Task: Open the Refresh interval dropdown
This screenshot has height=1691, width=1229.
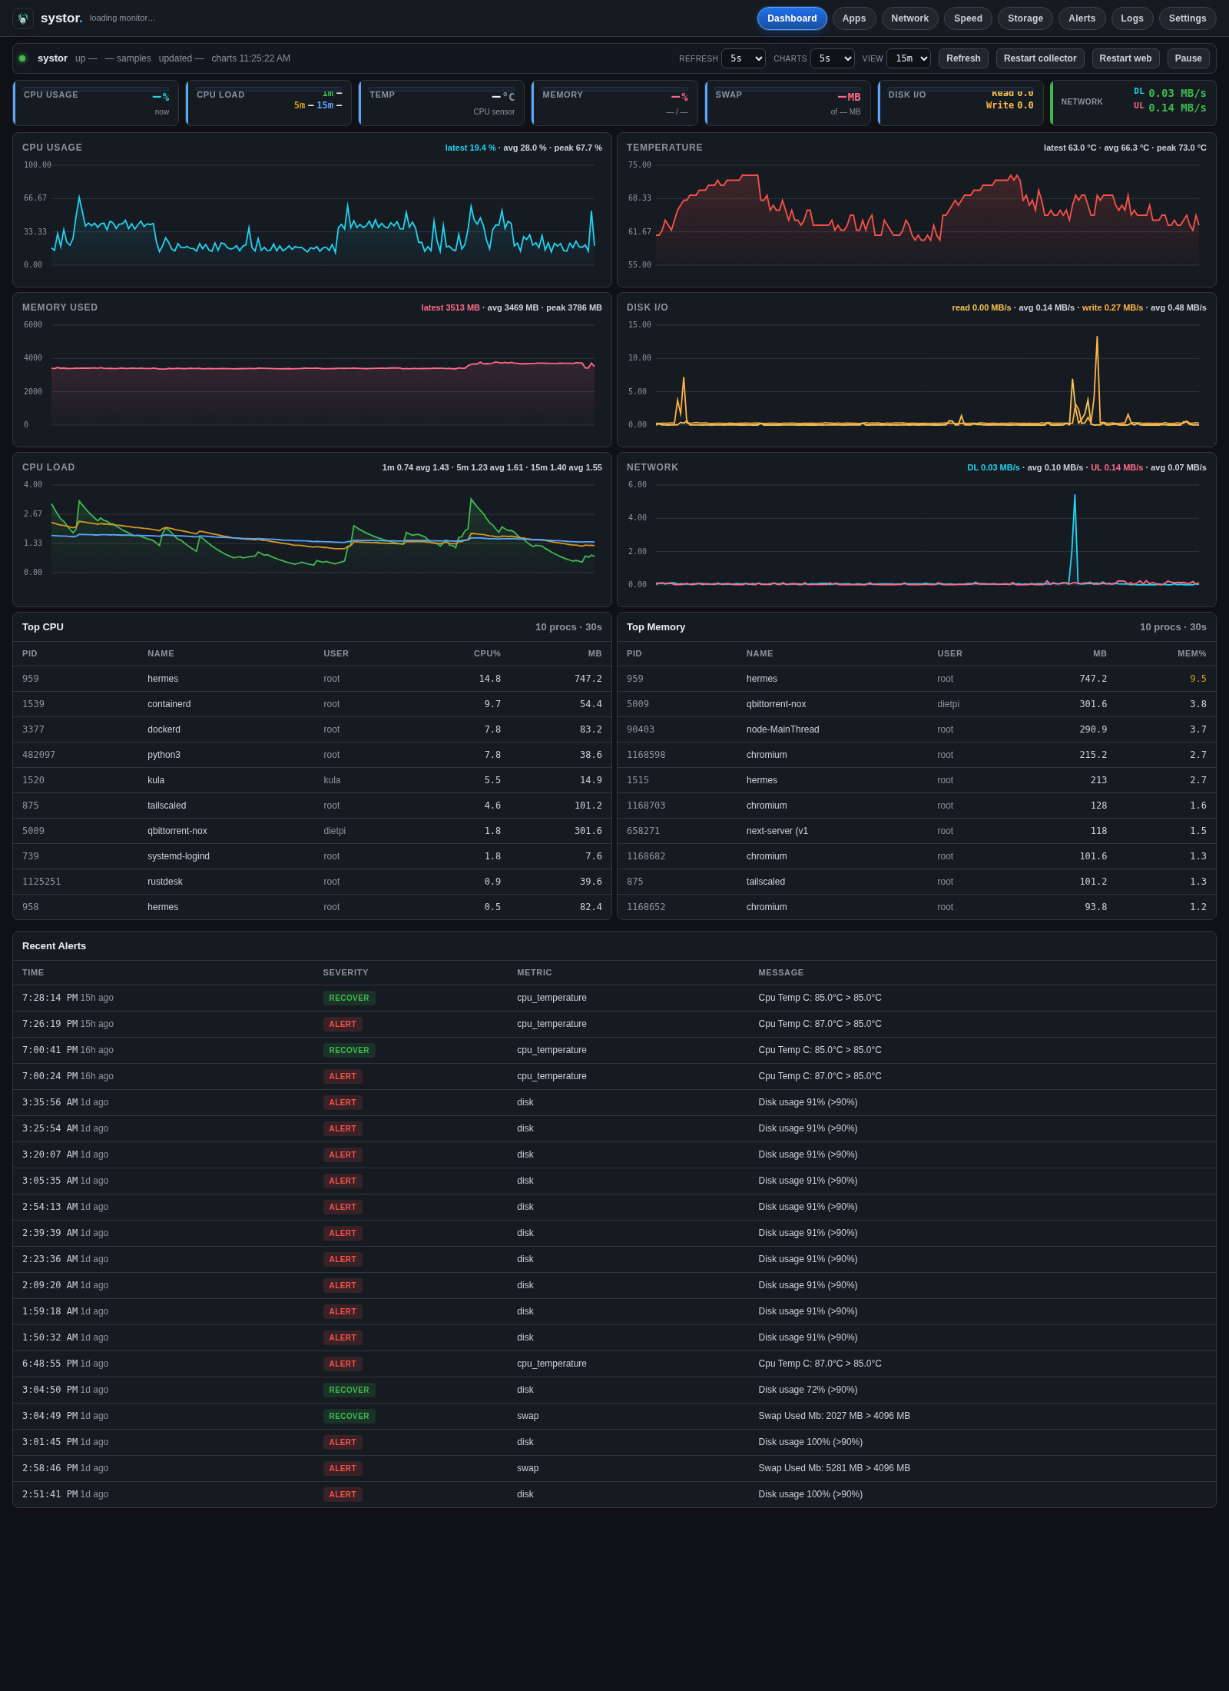Action: click(743, 58)
